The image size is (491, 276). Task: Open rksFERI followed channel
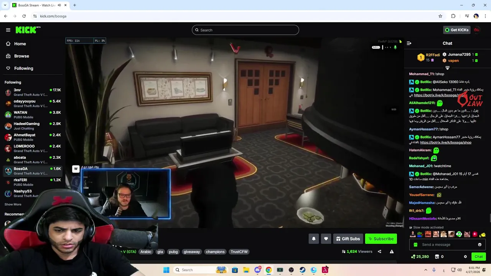pos(33,182)
